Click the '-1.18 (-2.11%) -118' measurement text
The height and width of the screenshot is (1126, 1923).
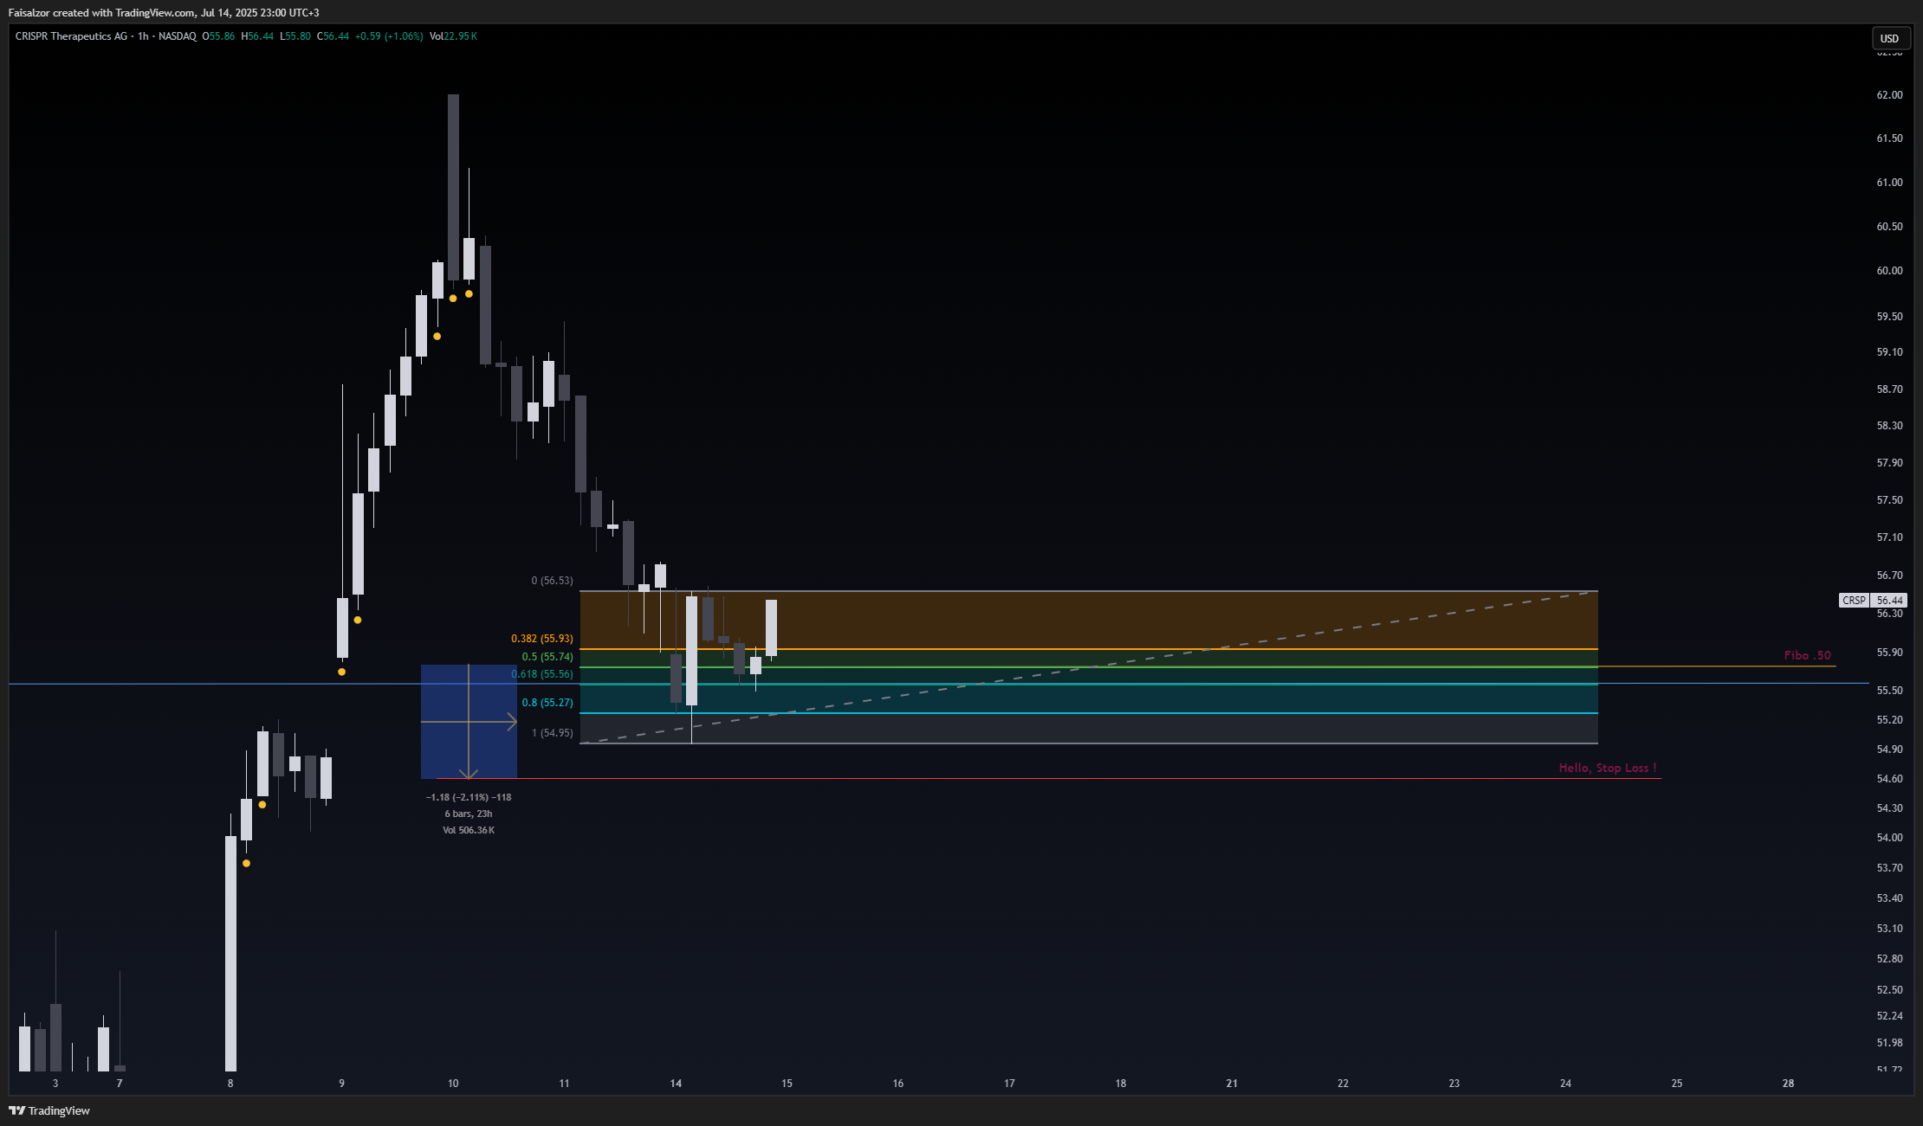pos(469,797)
